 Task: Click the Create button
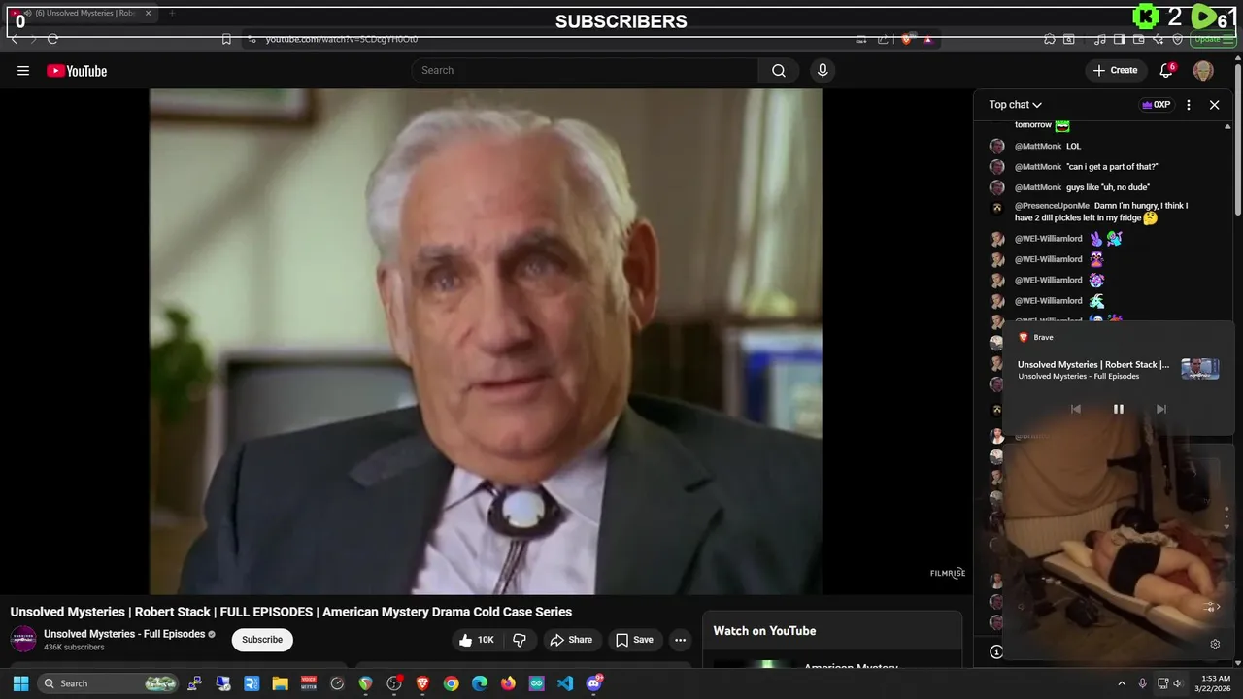coord(1115,70)
